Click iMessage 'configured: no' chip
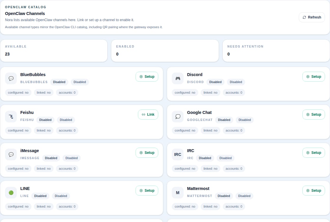This screenshot has height=222, width=330. [x=18, y=169]
